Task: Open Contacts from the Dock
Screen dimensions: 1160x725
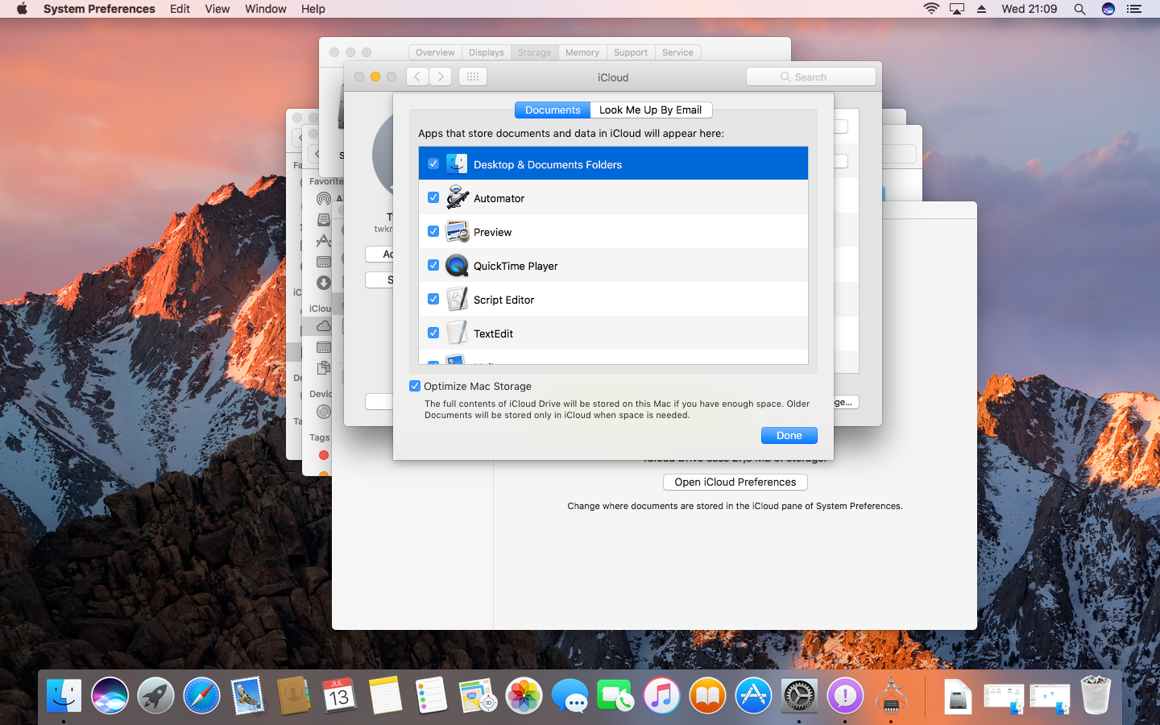Action: pyautogui.click(x=293, y=696)
